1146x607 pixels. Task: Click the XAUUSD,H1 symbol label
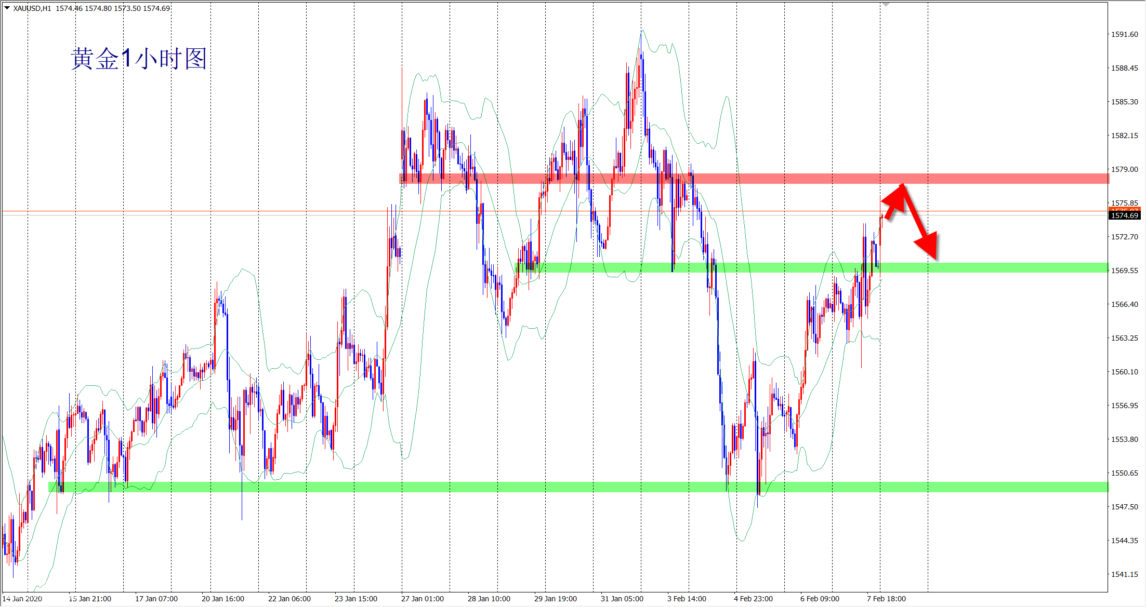[32, 8]
